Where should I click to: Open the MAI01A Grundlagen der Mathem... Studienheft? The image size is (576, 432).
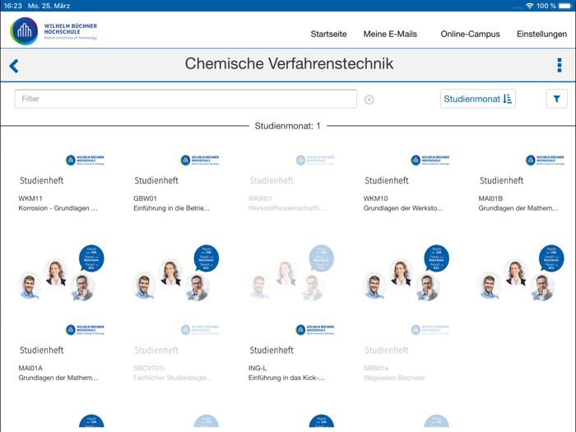tap(61, 376)
